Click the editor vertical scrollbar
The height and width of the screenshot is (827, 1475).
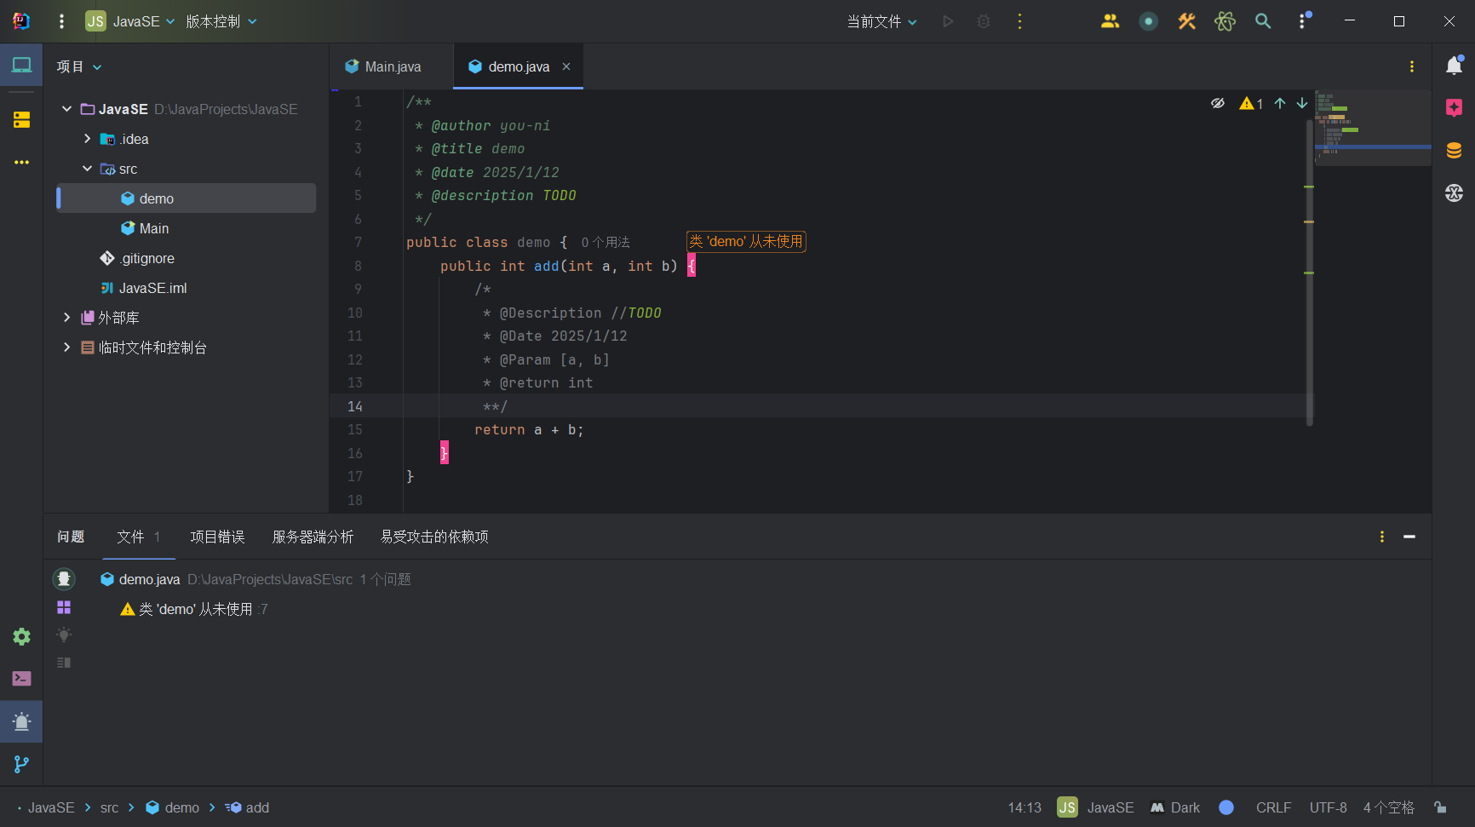tap(1309, 273)
